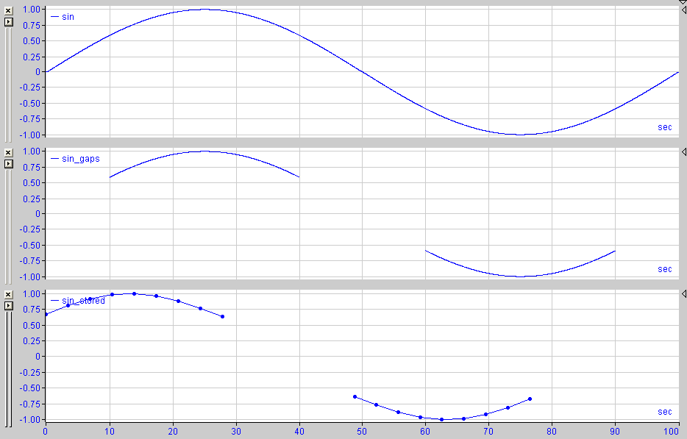Close the sin_gaps plot with its X button
Image resolution: width=687 pixels, height=439 pixels.
[x=8, y=152]
